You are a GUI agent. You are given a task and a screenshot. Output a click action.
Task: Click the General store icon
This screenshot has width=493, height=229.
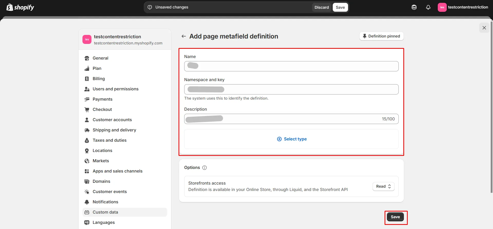87,58
